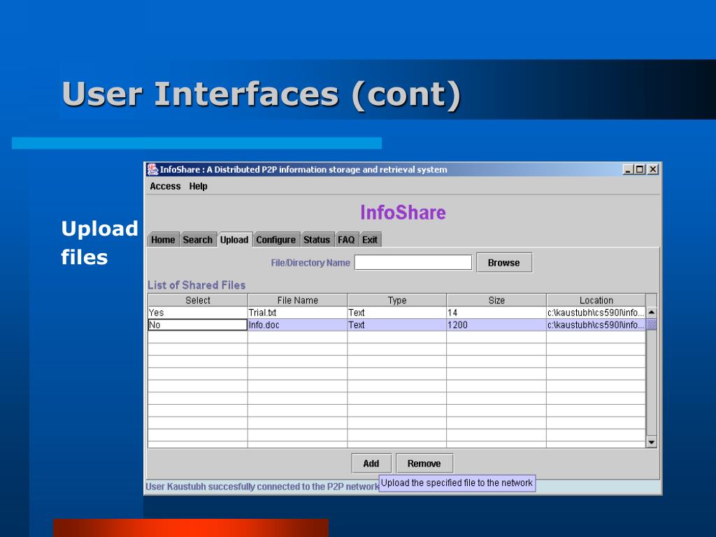Click the Size column header

point(496,300)
